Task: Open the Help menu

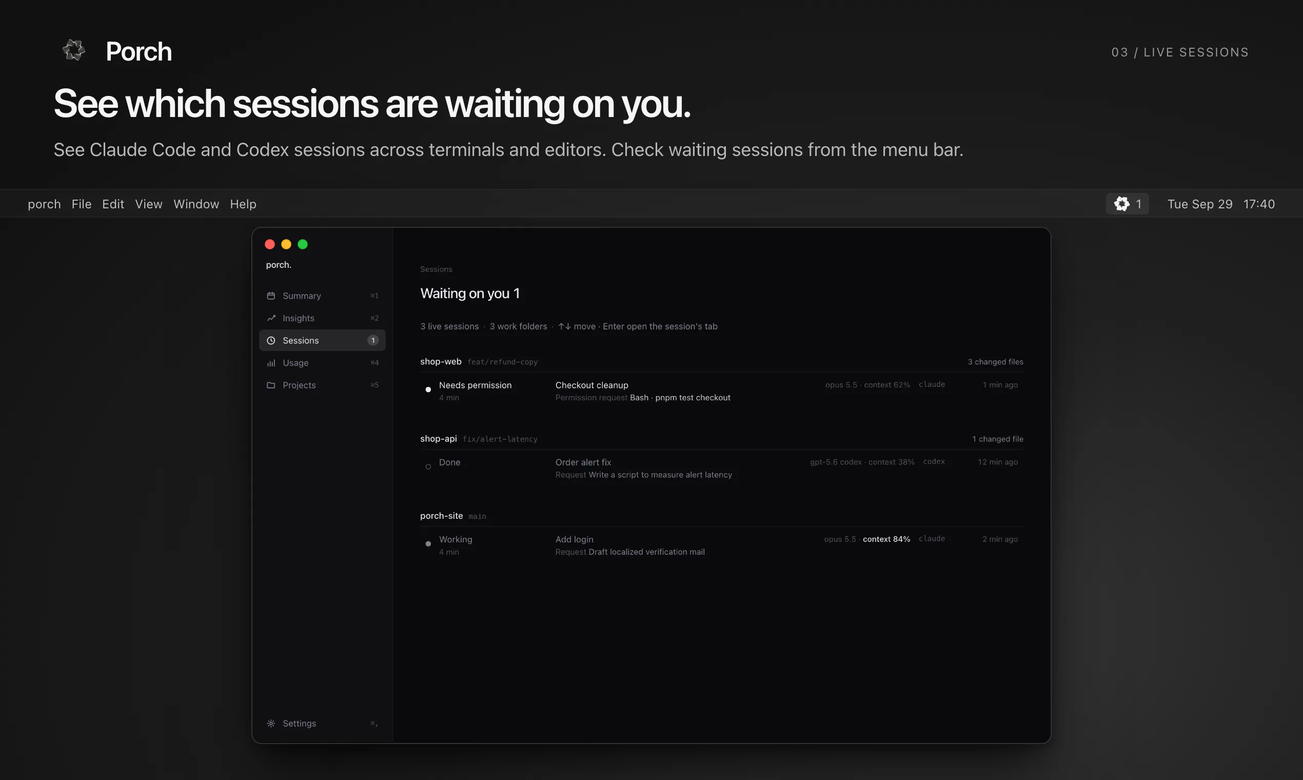Action: click(243, 204)
